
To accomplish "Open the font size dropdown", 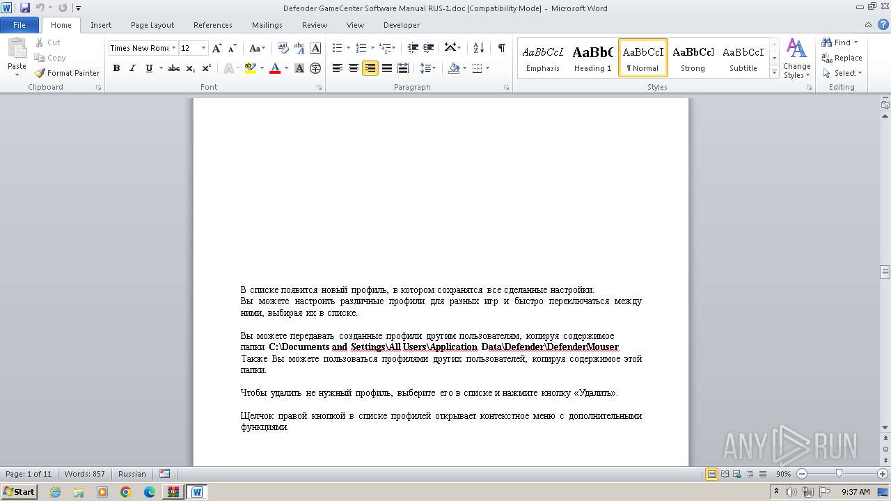I will pyautogui.click(x=203, y=48).
